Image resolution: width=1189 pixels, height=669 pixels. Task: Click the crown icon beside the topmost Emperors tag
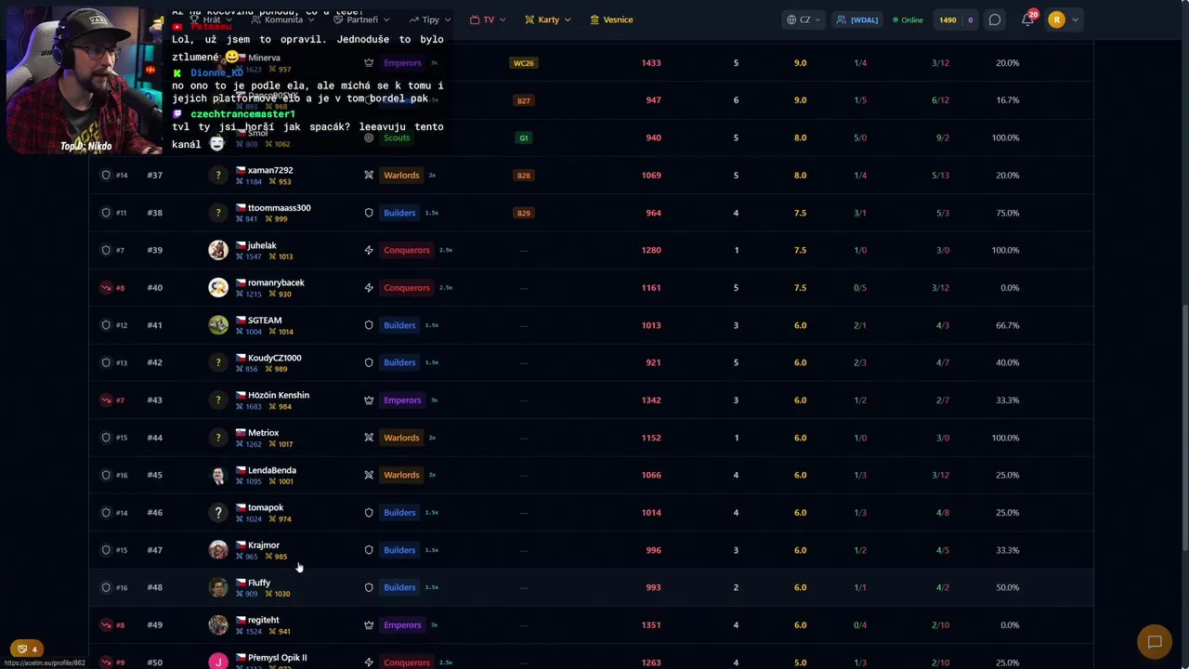pyautogui.click(x=369, y=63)
